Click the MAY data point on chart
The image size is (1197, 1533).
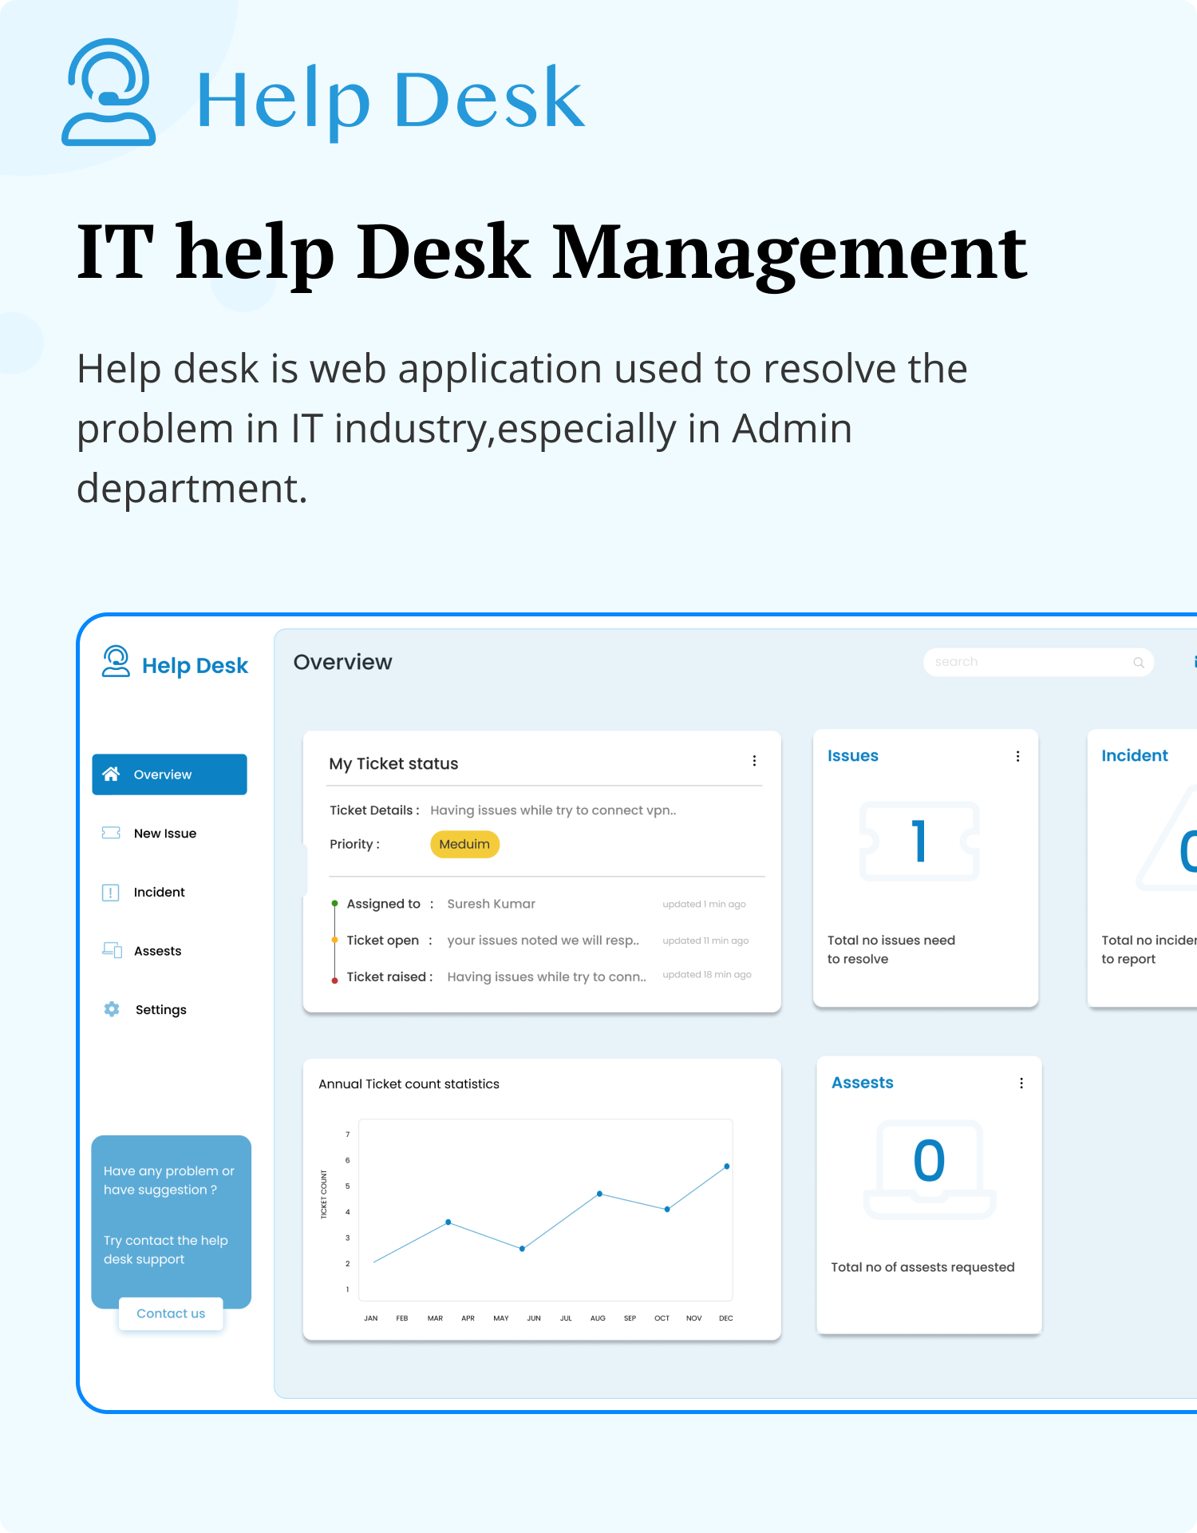pos(522,1249)
